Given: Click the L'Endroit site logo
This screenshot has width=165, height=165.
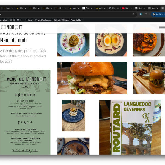Looking at the screenshot, I should coord(11,27).
